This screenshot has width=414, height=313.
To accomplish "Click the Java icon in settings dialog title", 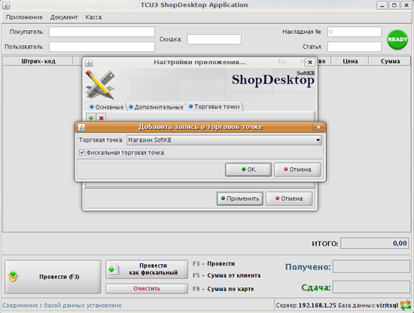I will point(90,63).
